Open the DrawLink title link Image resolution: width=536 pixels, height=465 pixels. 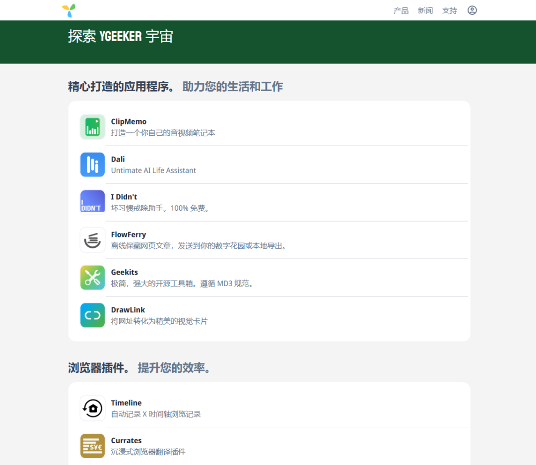pyautogui.click(x=128, y=310)
